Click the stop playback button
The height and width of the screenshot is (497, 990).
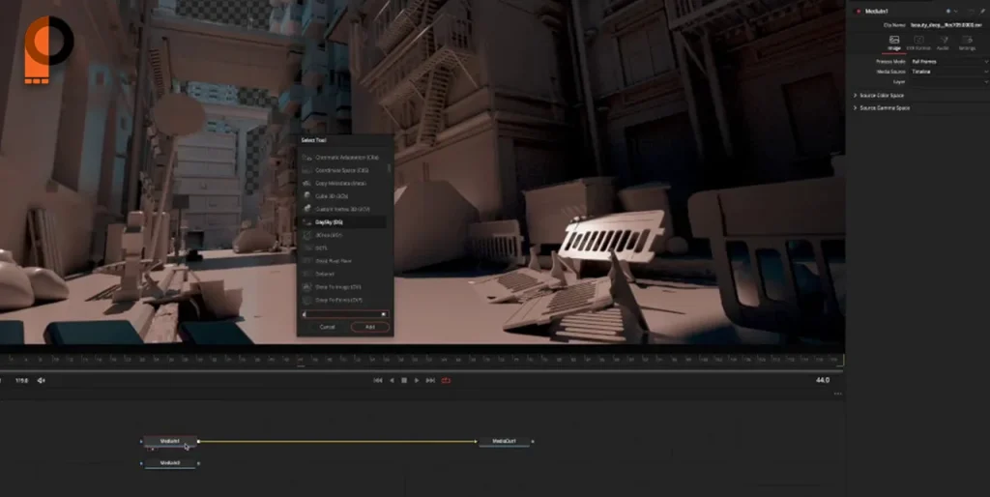pos(404,380)
